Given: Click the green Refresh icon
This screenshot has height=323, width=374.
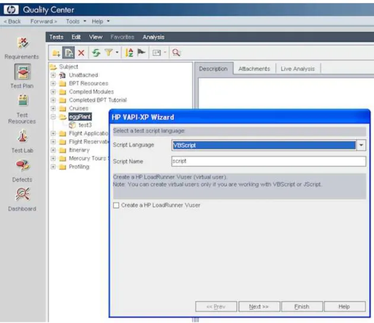Looking at the screenshot, I should (96, 53).
